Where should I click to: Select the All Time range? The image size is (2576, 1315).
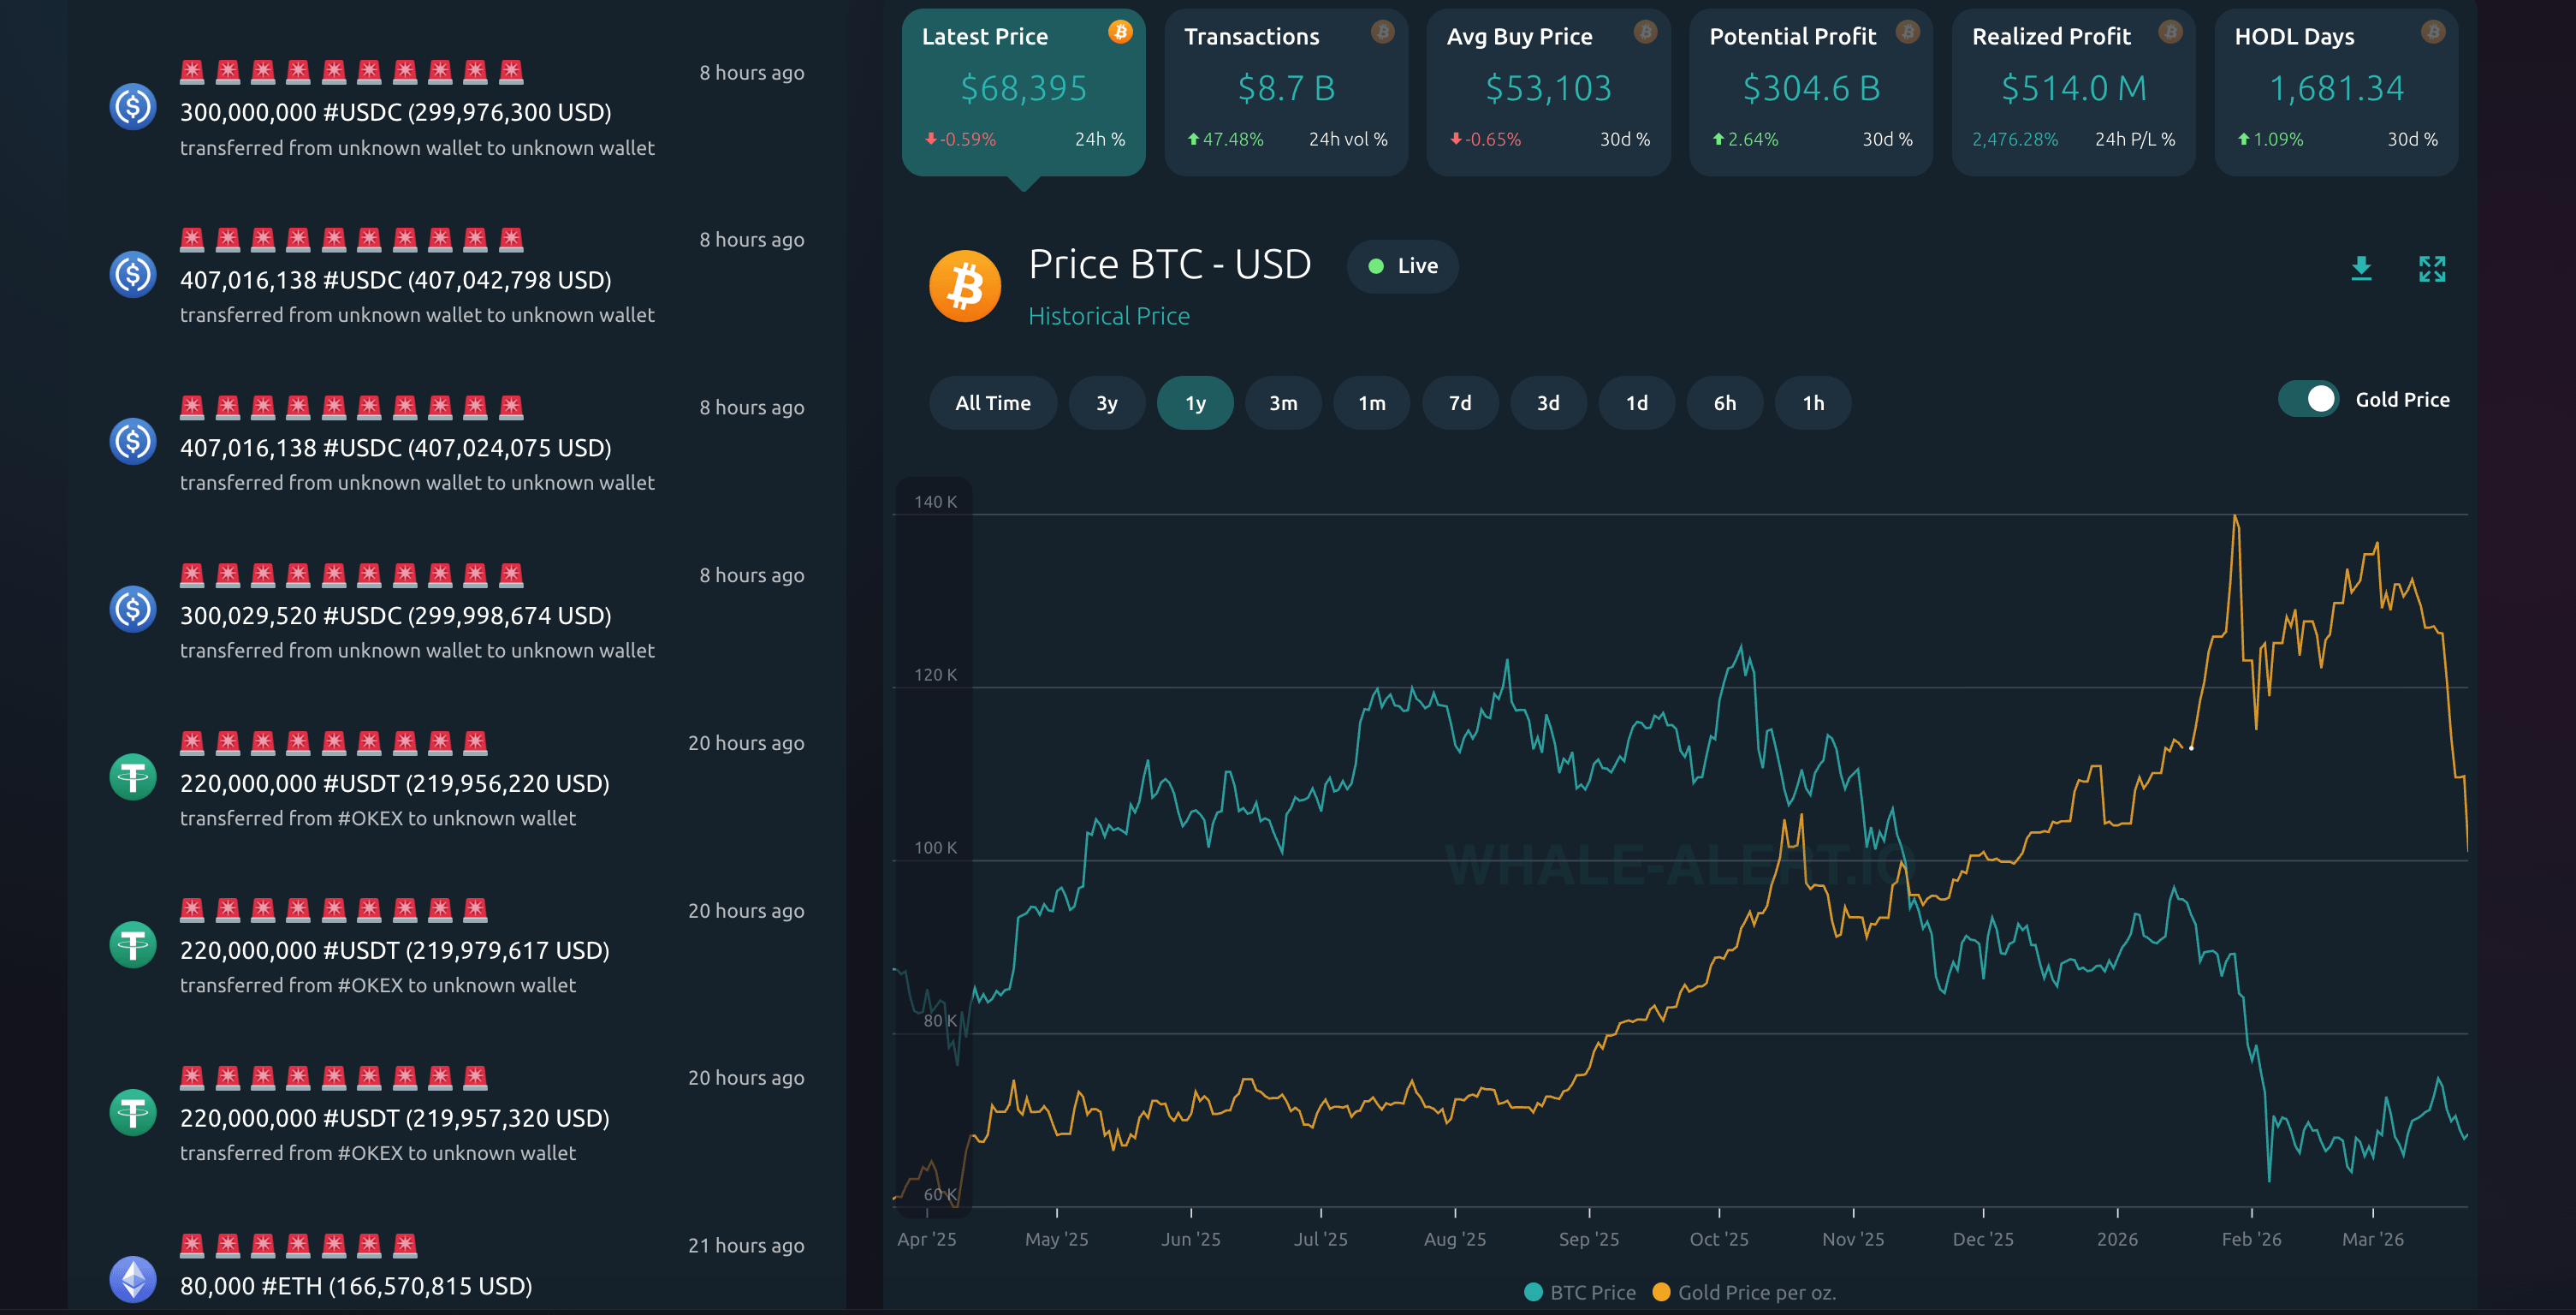(992, 403)
